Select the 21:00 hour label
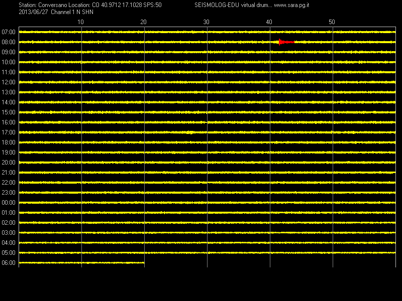 pos(9,173)
